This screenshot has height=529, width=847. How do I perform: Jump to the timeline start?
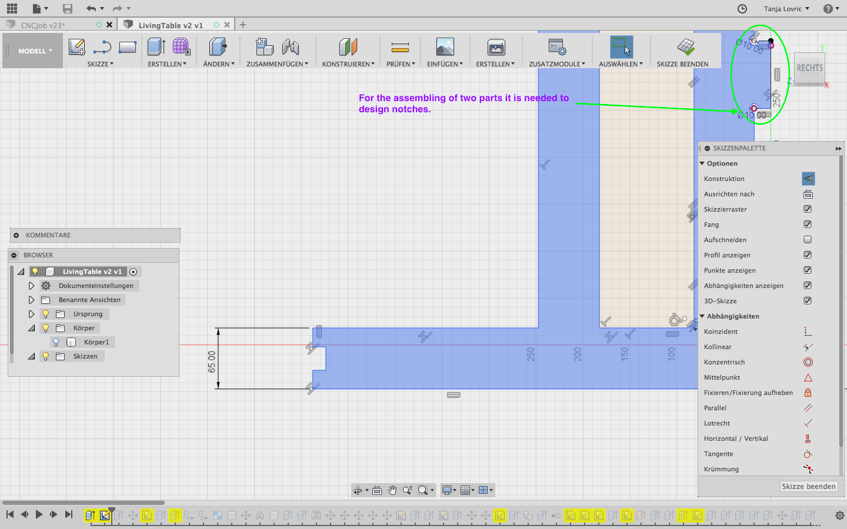pyautogui.click(x=10, y=514)
